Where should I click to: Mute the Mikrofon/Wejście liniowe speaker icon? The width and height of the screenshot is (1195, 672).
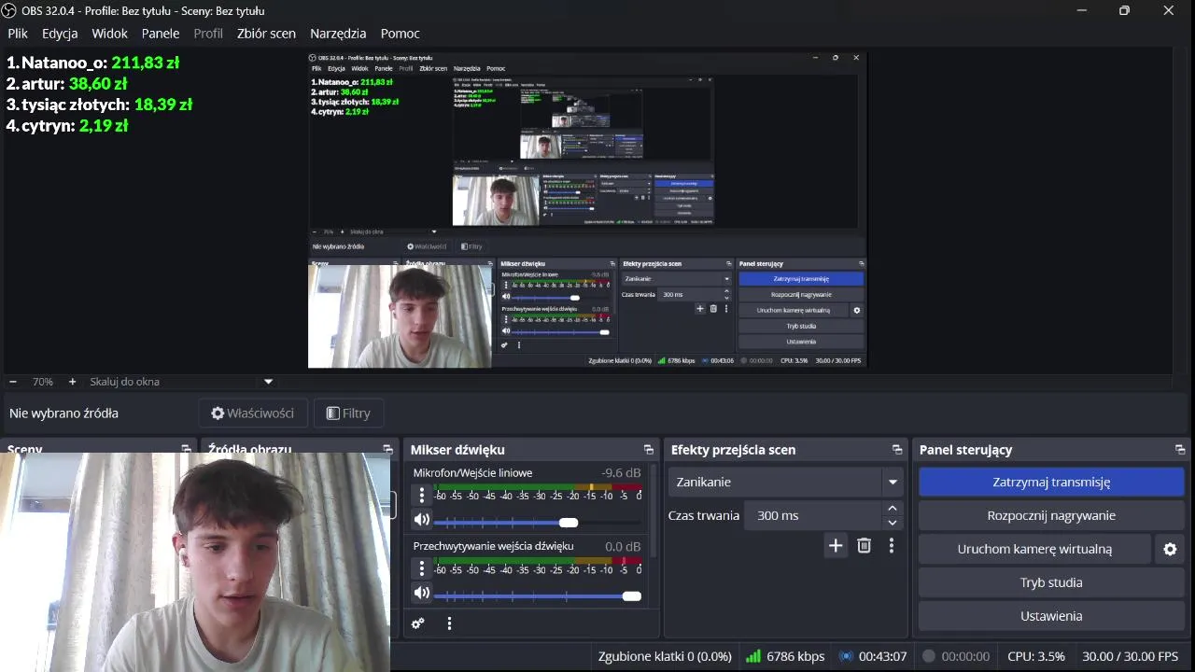point(422,520)
